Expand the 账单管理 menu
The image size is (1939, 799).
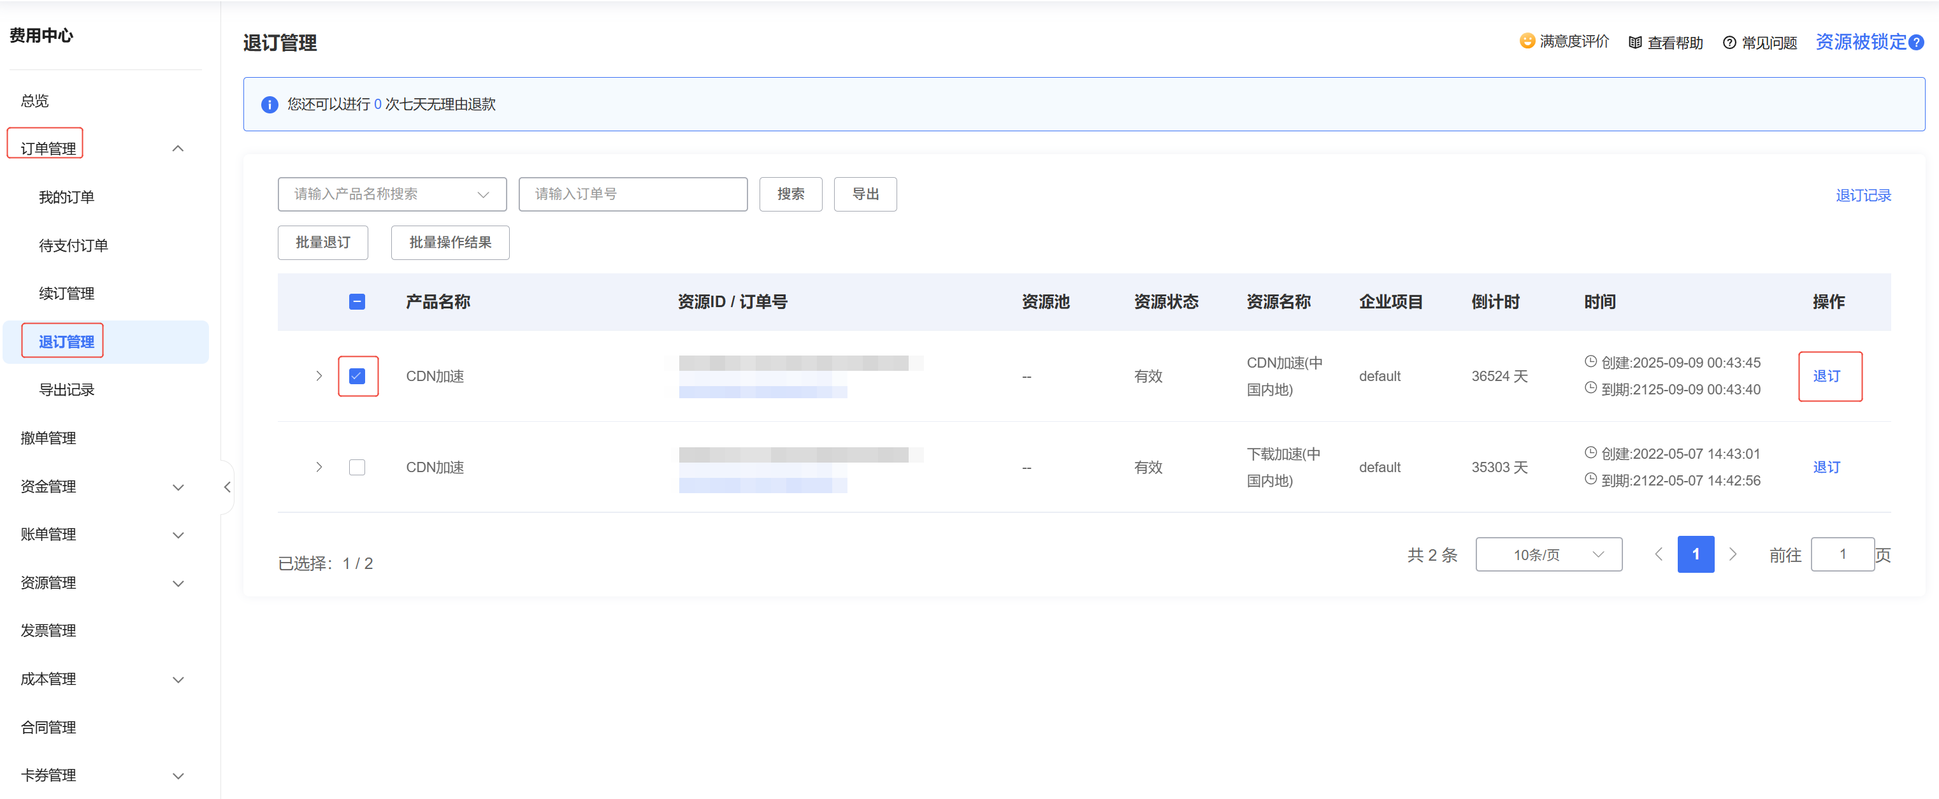pos(178,535)
